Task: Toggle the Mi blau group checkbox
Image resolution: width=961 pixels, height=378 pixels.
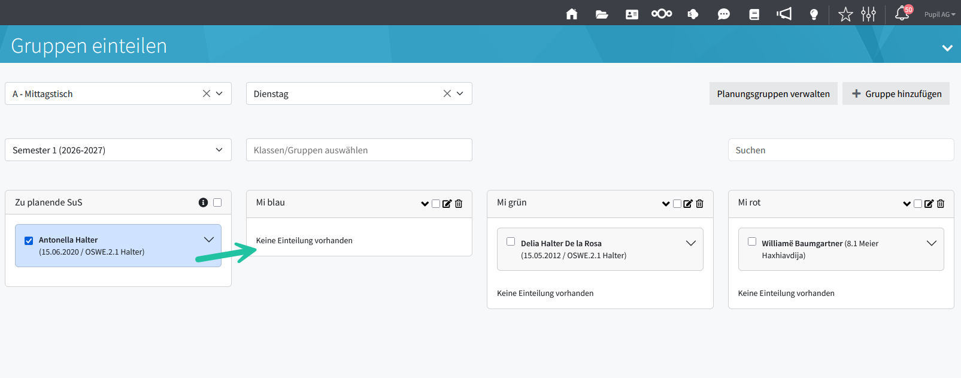Action: 436,204
